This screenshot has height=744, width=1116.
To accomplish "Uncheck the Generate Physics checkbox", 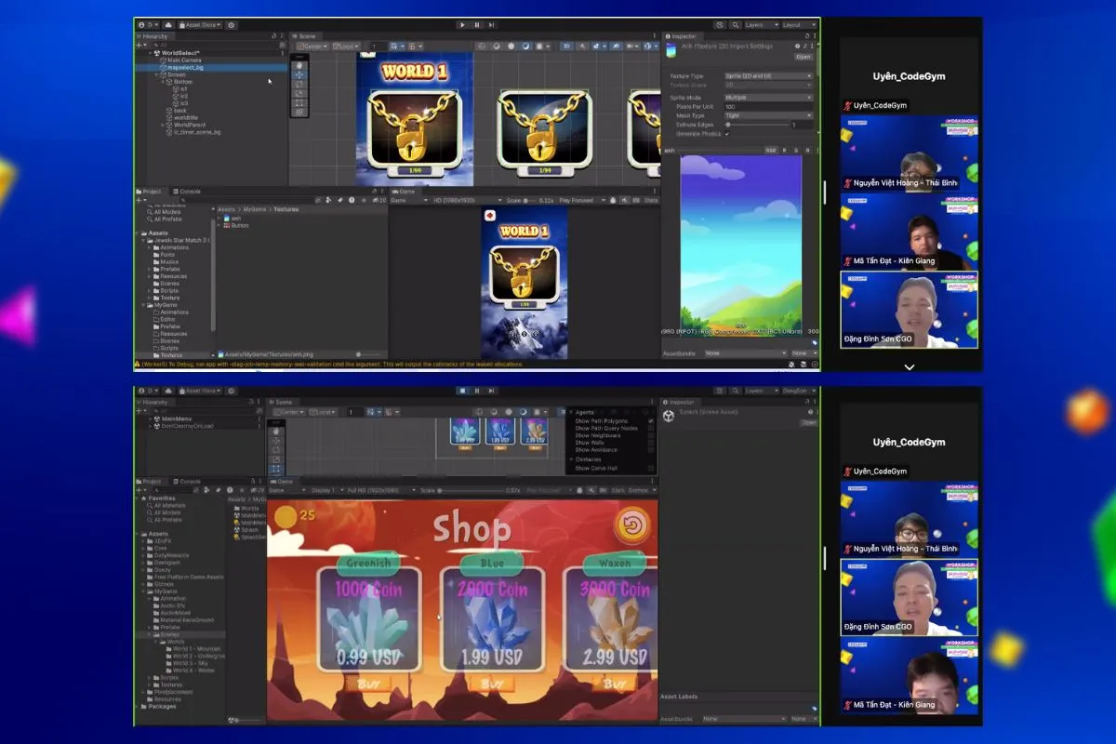I will tap(726, 134).
